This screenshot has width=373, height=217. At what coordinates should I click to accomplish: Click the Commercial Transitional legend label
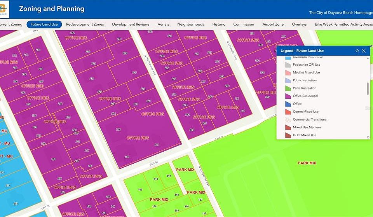pos(310,119)
